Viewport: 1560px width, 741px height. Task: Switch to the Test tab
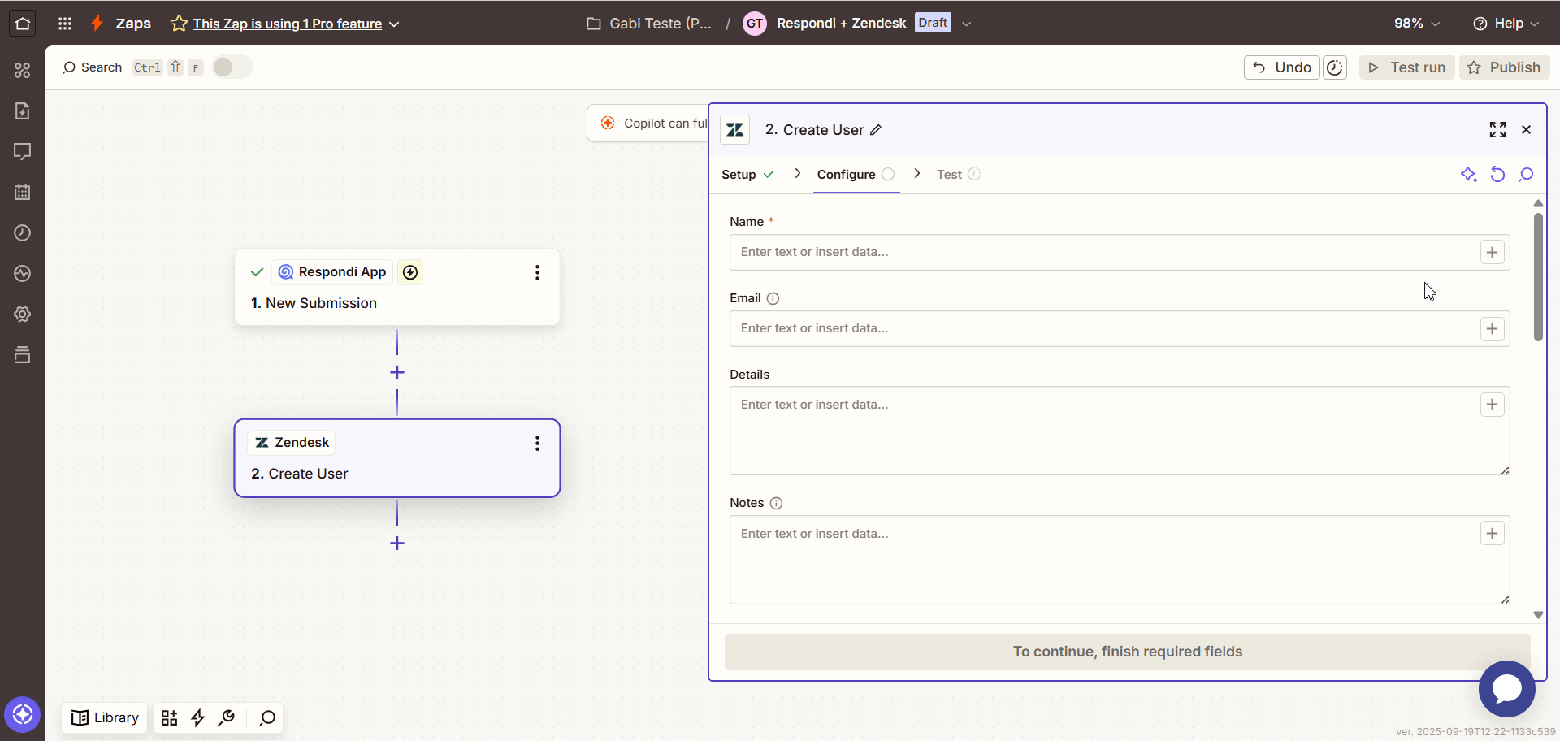959,175
